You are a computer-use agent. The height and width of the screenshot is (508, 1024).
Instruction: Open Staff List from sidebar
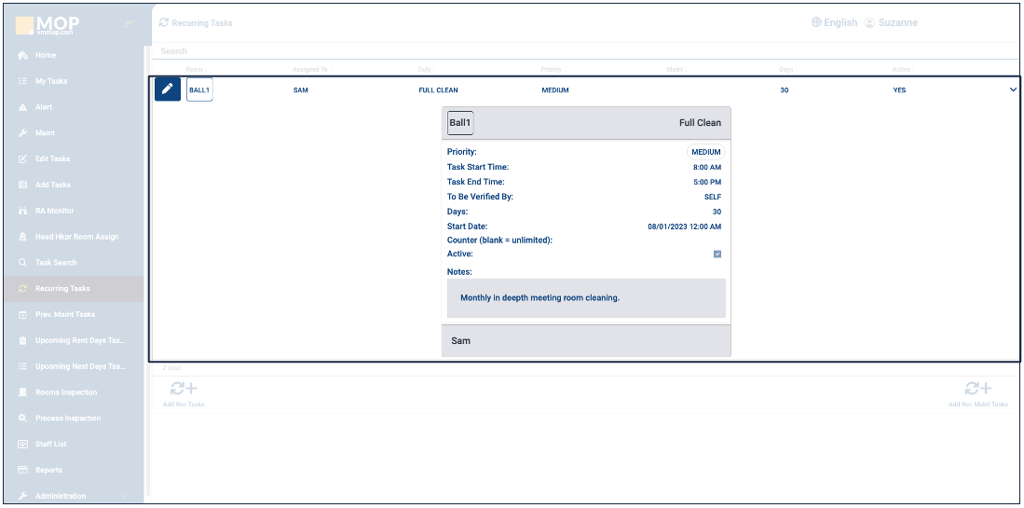pyautogui.click(x=52, y=445)
